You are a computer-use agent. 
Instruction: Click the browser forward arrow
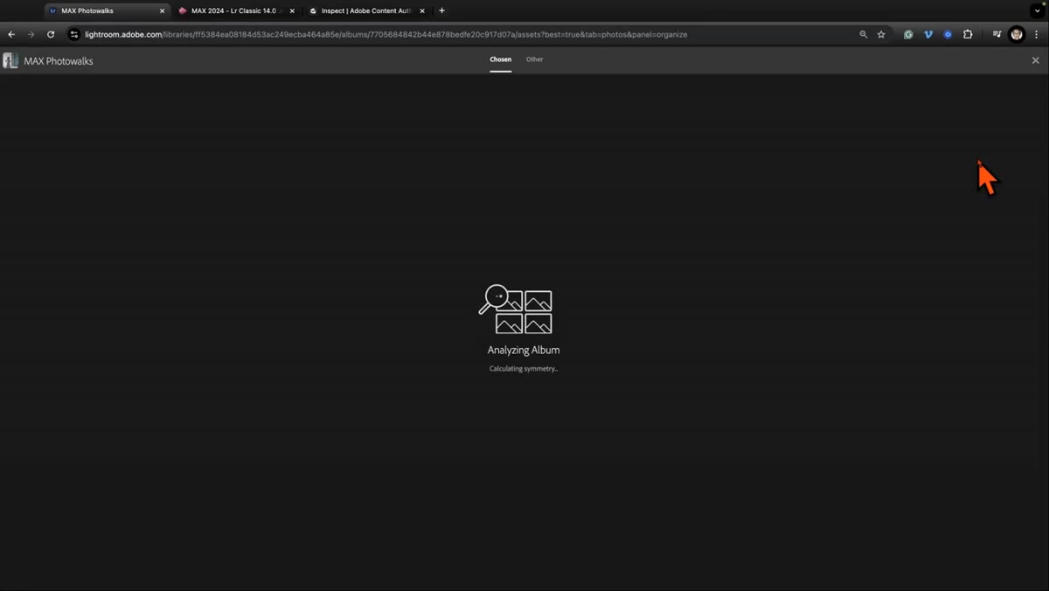(31, 34)
